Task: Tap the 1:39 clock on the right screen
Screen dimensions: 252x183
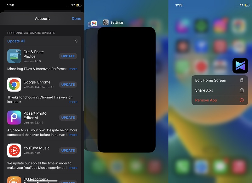Action: 179,5
